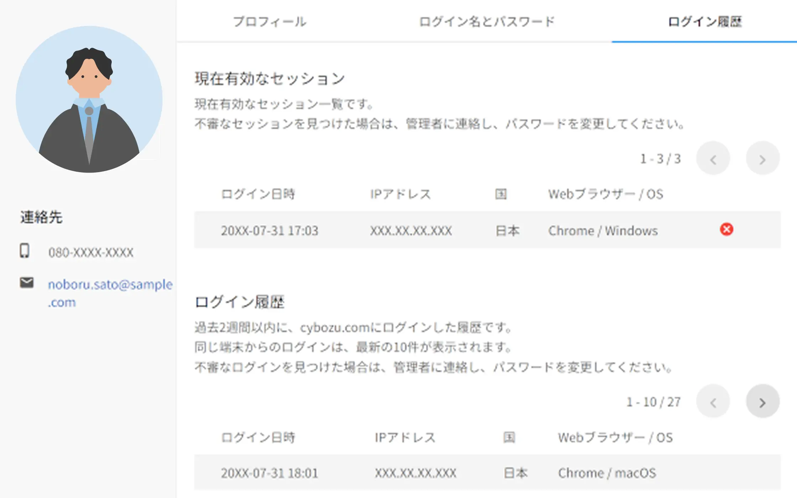Screen dimensions: 797x498
Task: Go to next page of active sessions
Action: click(762, 159)
